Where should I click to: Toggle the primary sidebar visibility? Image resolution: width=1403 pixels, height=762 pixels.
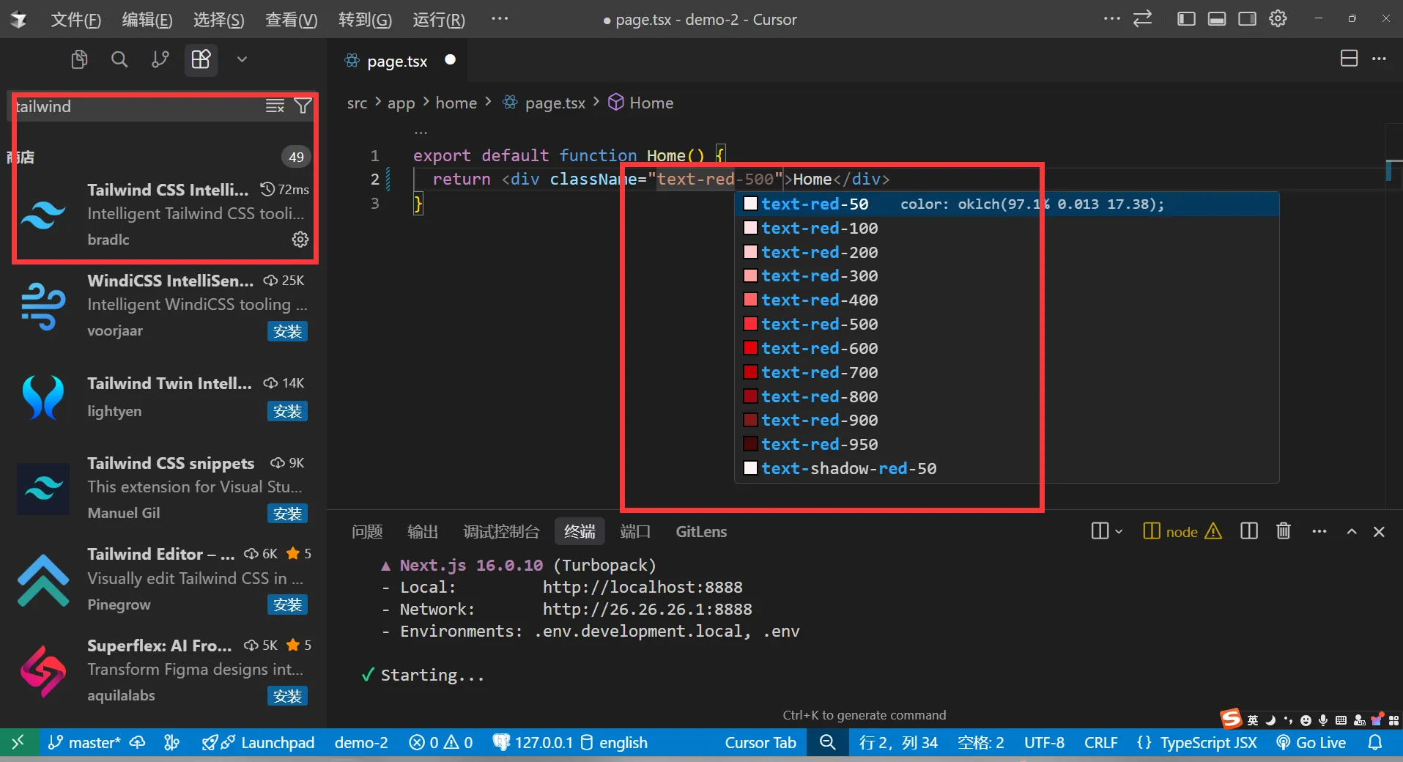1186,18
